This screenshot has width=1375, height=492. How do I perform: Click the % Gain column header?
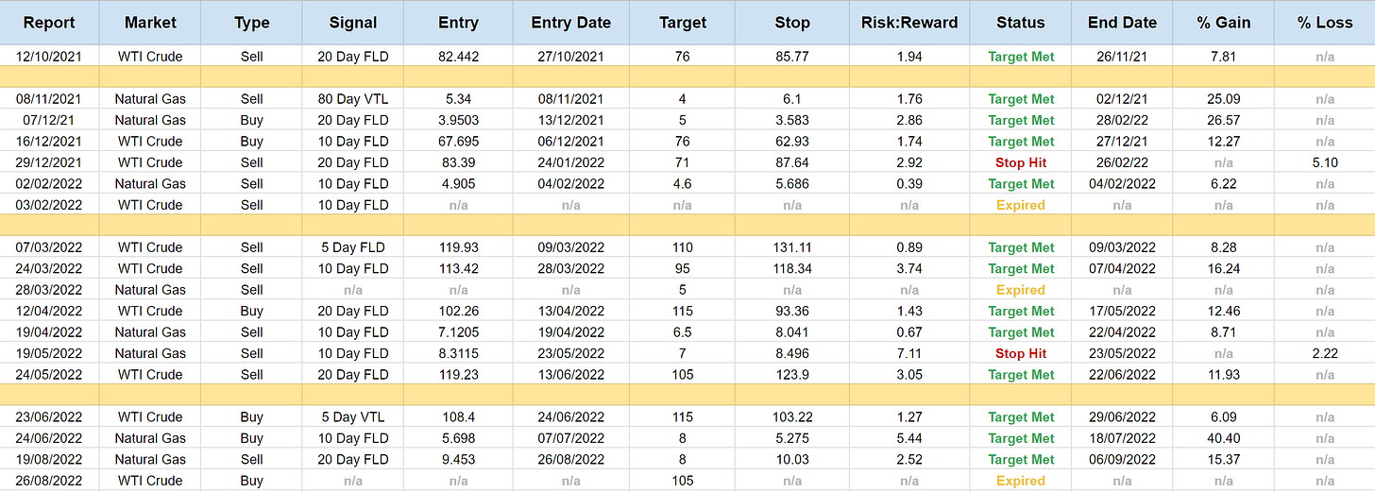pos(1223,23)
